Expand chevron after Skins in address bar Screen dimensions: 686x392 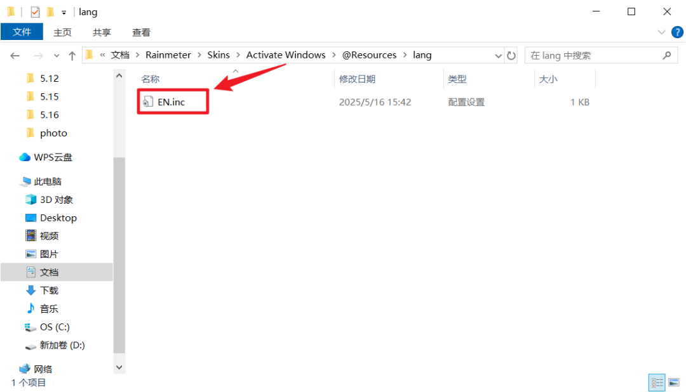pyautogui.click(x=238, y=55)
